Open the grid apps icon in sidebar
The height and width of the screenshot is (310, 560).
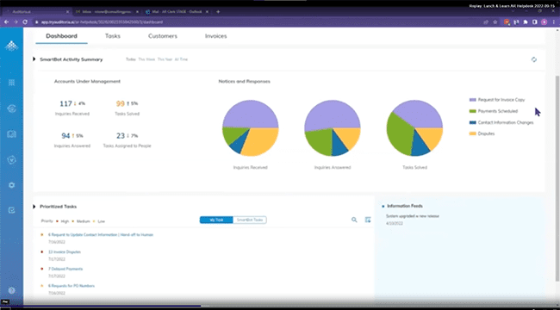[x=11, y=83]
